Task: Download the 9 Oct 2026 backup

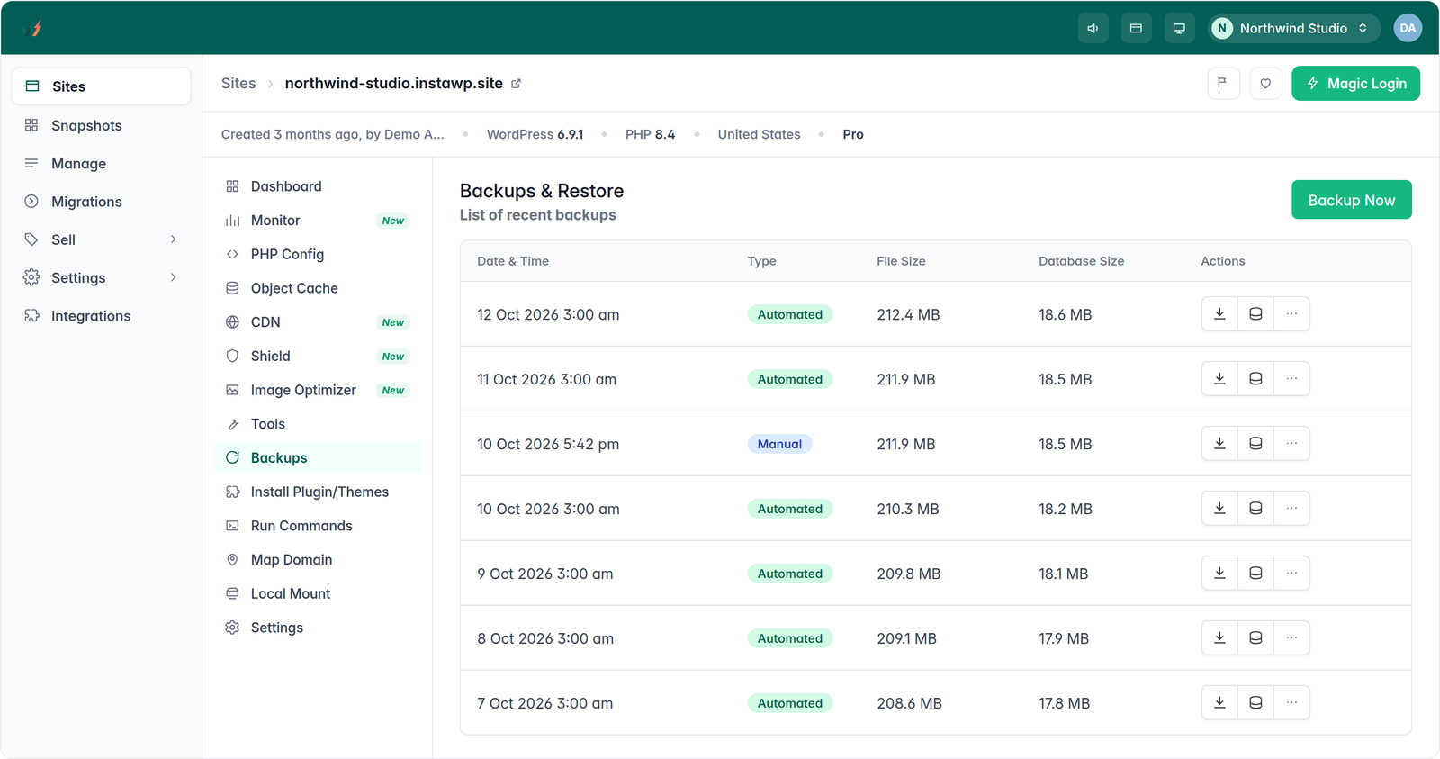Action: click(1219, 574)
